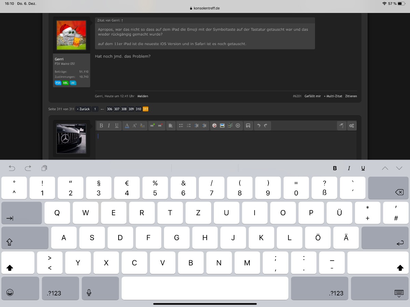The image size is (410, 307).
Task: Toggle BB code mode with gears icon
Action: (352, 126)
